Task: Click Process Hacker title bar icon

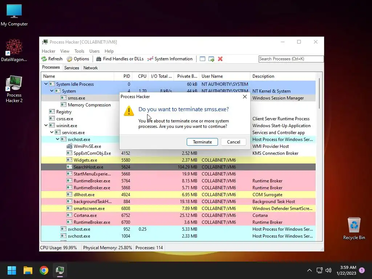Action: pyautogui.click(x=45, y=42)
